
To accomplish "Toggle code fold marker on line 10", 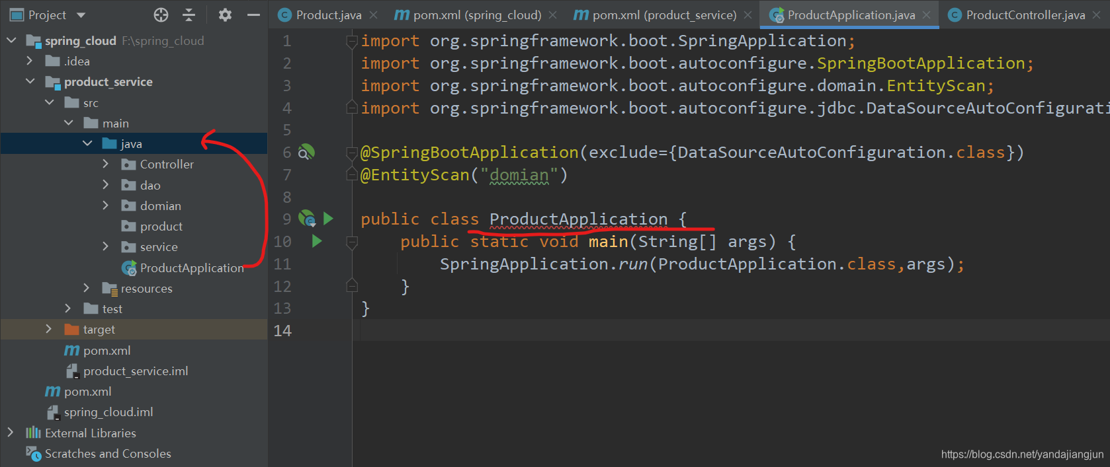I will [352, 242].
